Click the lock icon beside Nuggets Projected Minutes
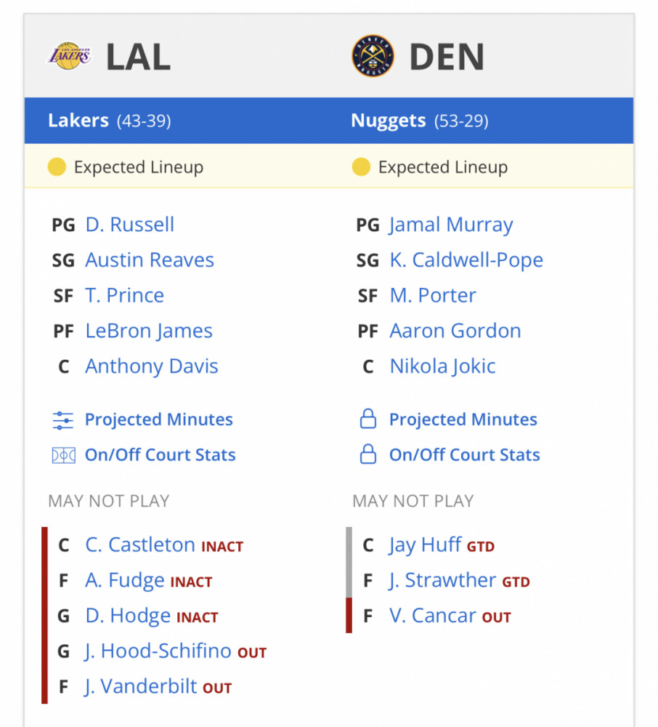The width and height of the screenshot is (658, 727). [368, 419]
